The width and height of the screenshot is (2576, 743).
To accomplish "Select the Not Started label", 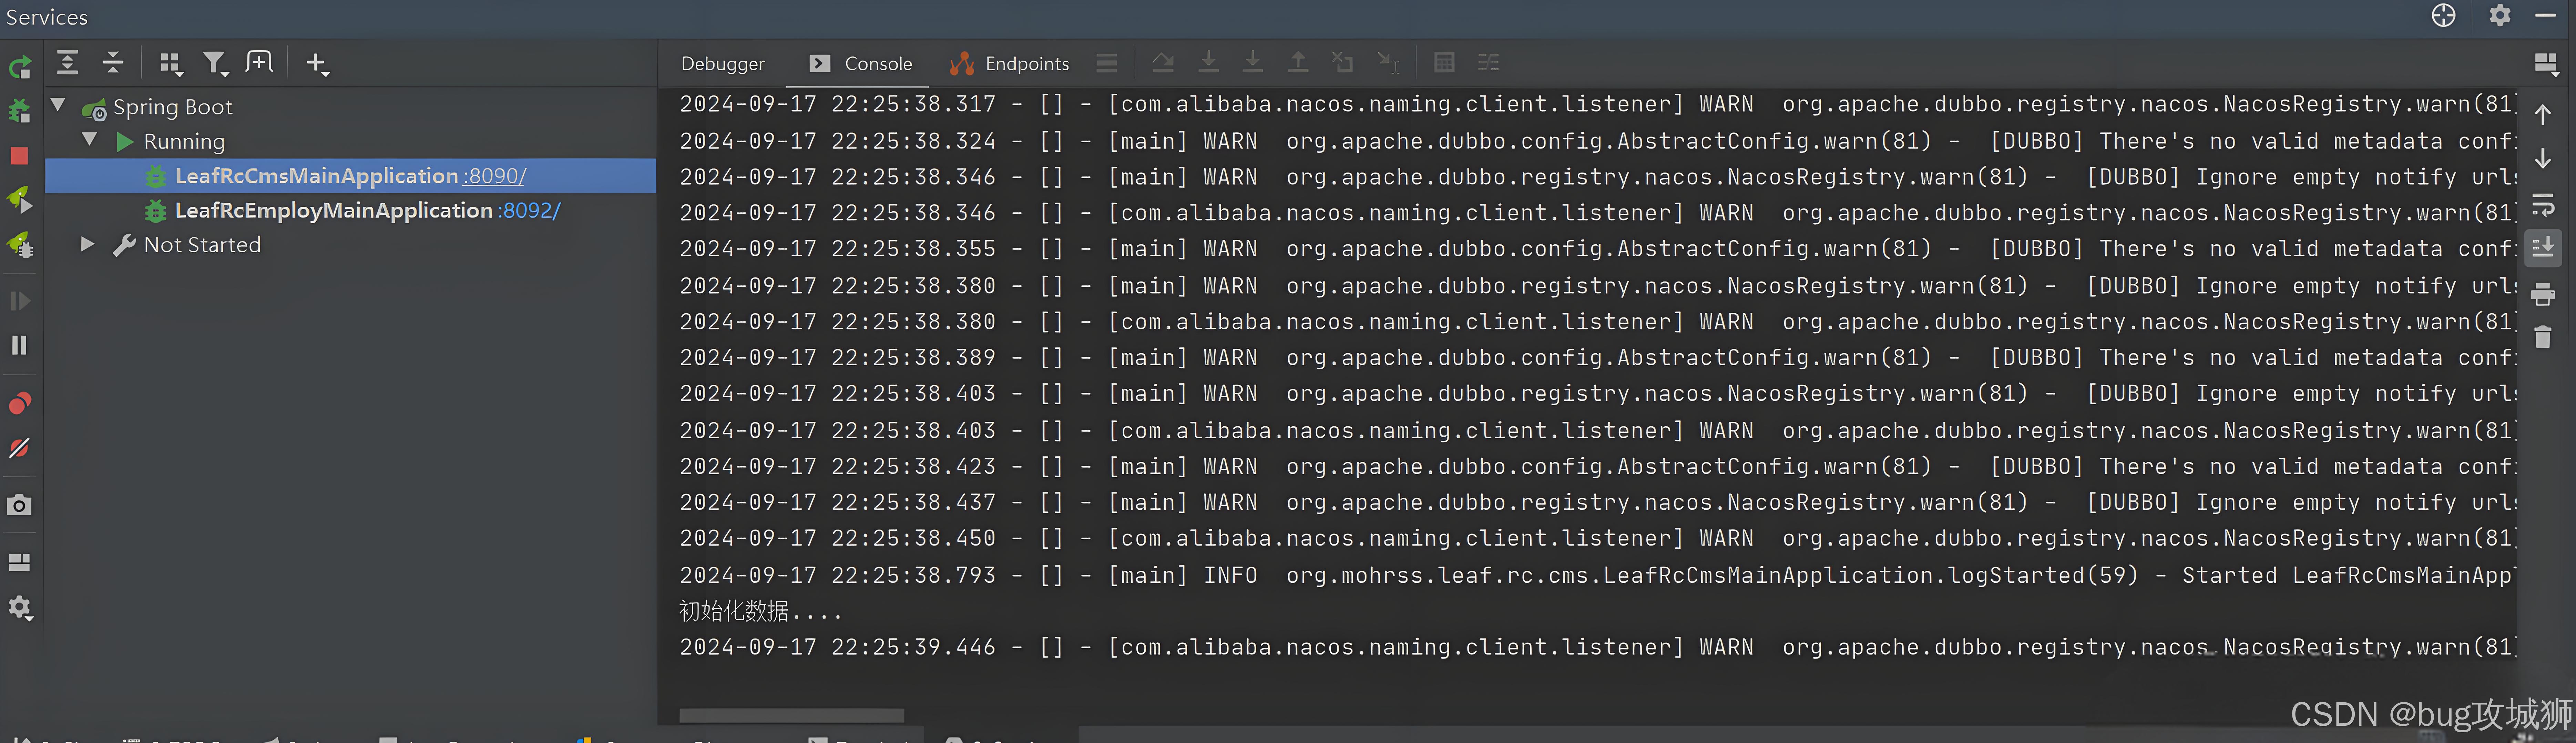I will pyautogui.click(x=202, y=245).
